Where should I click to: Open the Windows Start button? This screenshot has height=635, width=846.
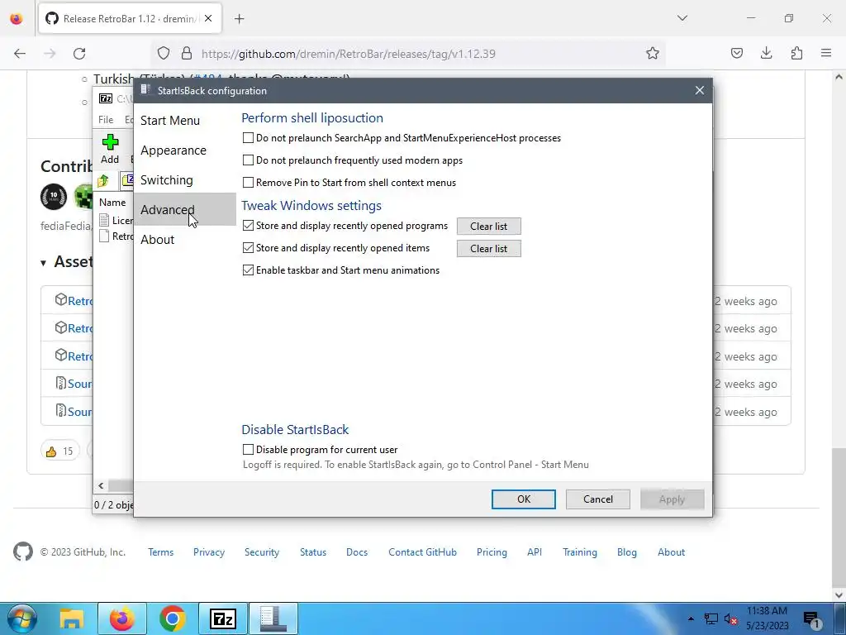(22, 618)
